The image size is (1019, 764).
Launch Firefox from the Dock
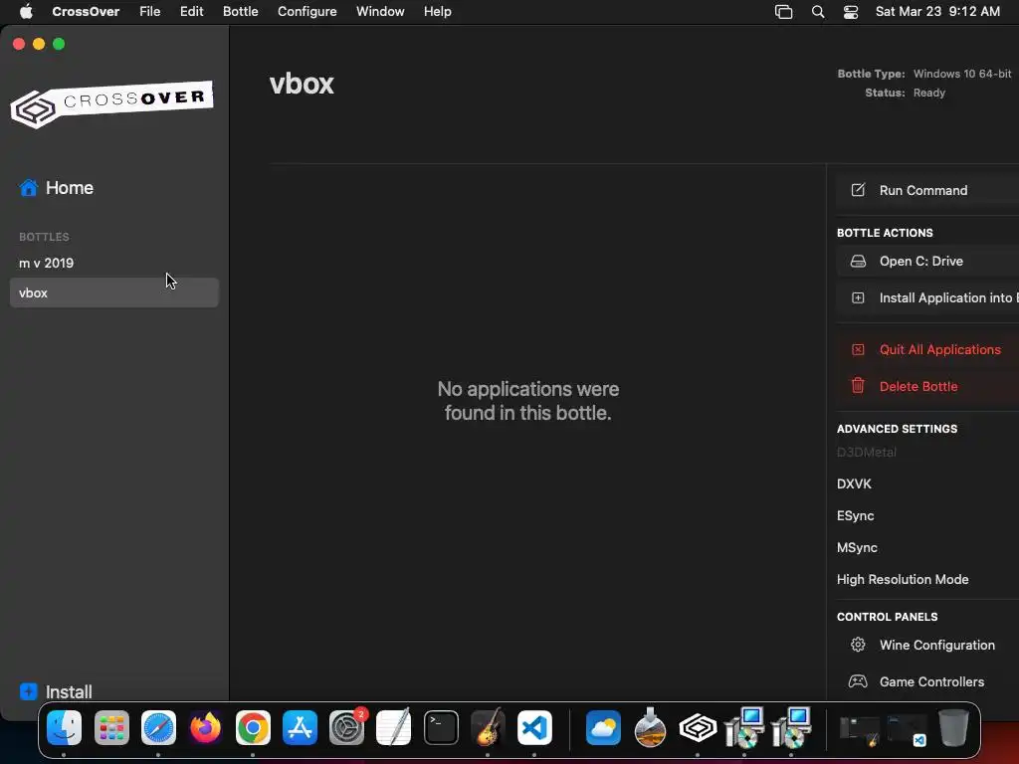tap(205, 727)
